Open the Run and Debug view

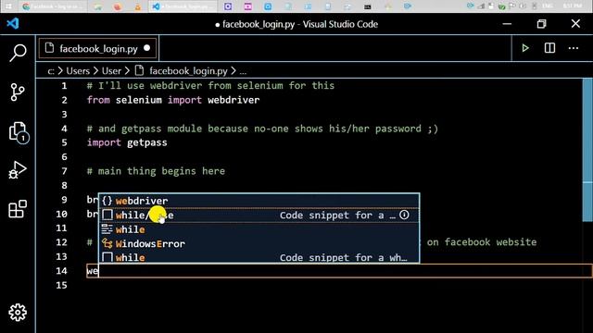tap(18, 170)
